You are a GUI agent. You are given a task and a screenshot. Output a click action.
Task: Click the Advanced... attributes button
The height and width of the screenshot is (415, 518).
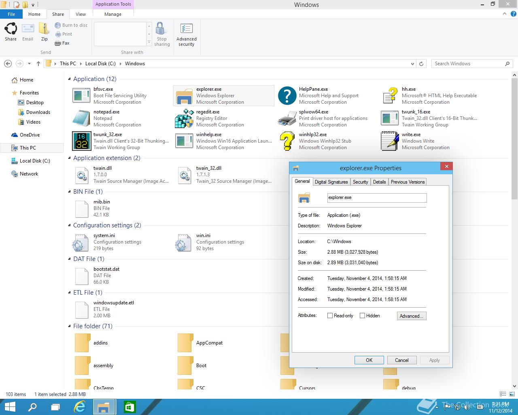(x=412, y=316)
